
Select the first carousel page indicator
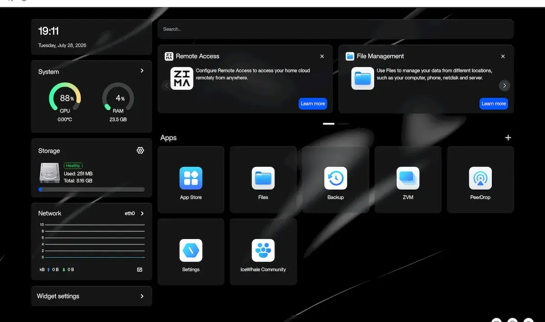pyautogui.click(x=329, y=123)
